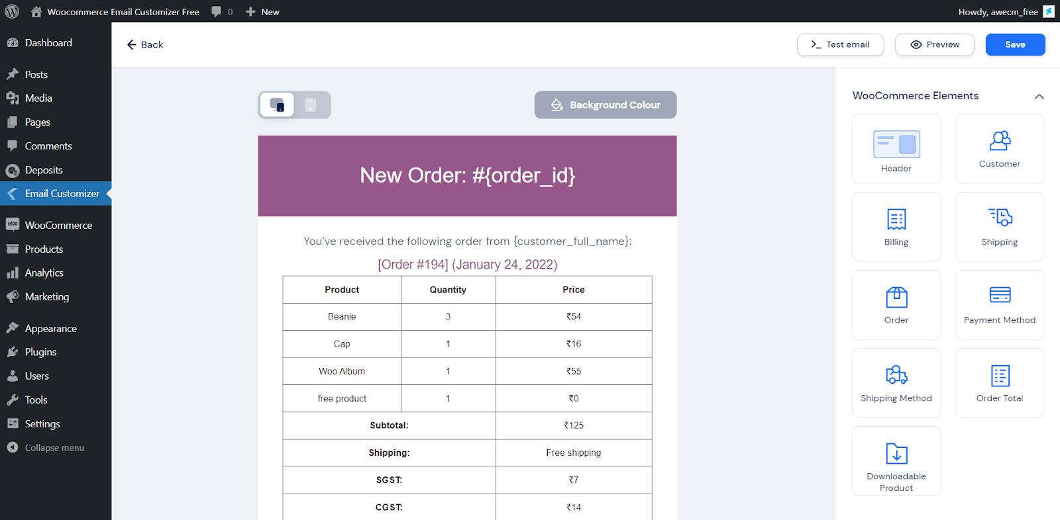Select the Payment Method element icon
Image resolution: width=1060 pixels, height=520 pixels.
click(1000, 294)
